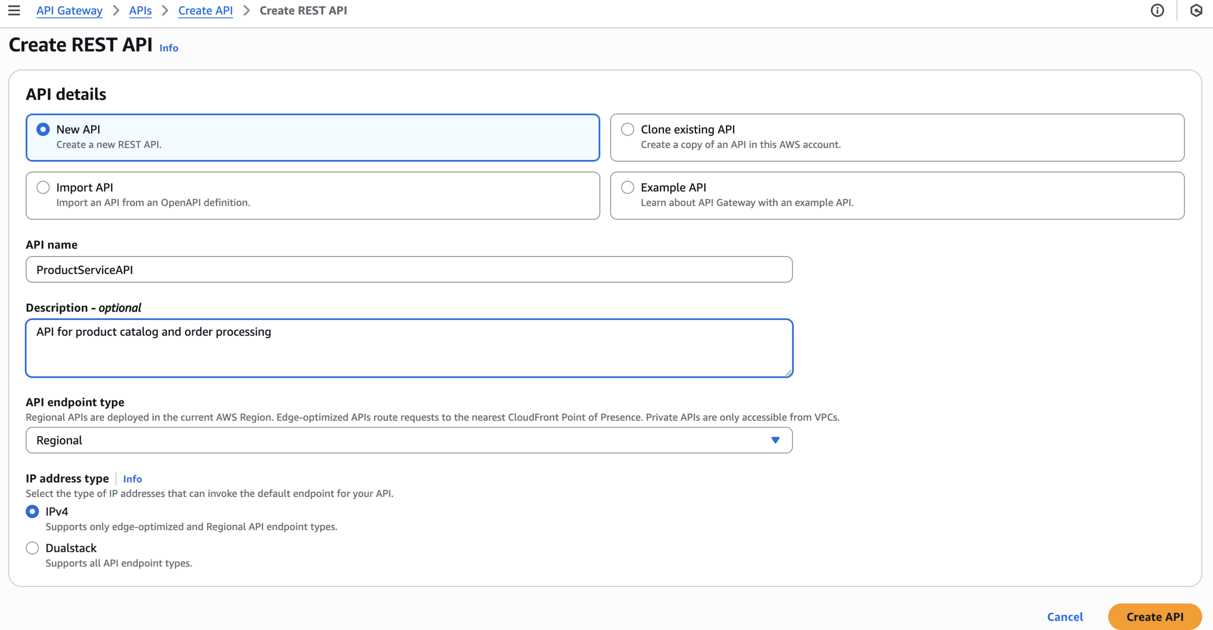Navigate to APIs breadcrumb link
Screen dimensions: 1213x630
coord(140,11)
